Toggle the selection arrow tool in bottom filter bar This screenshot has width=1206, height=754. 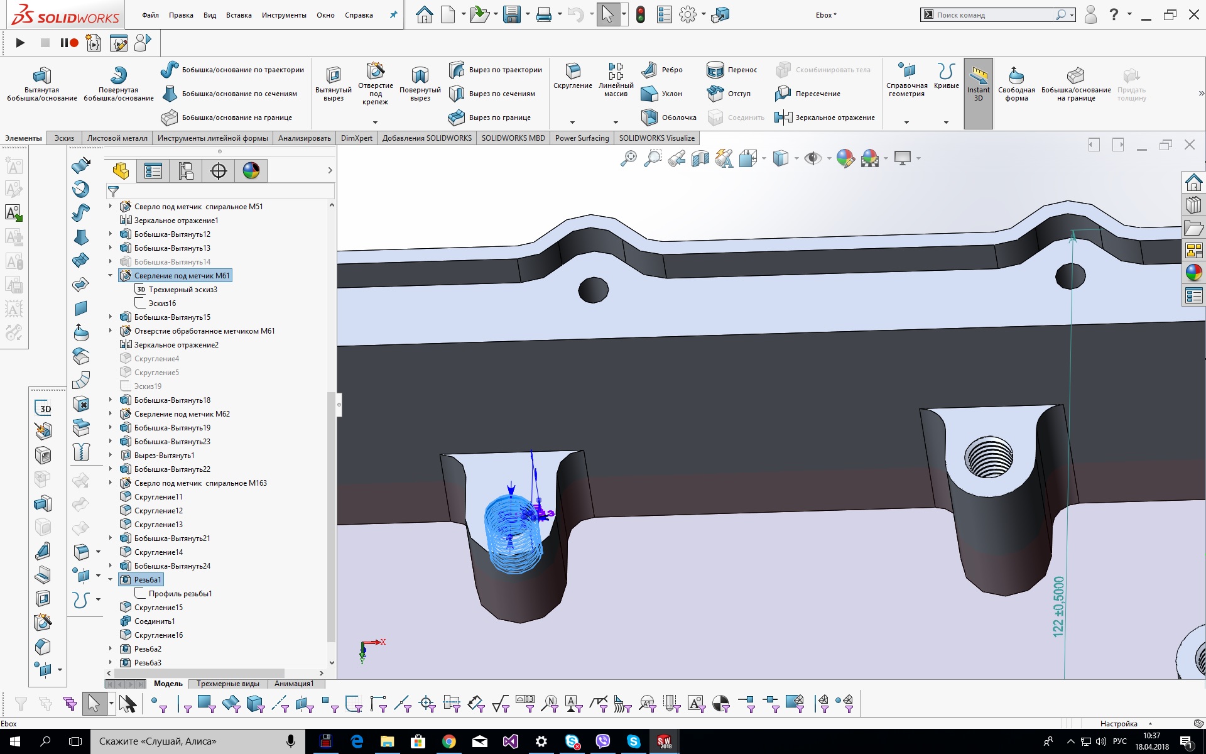pyautogui.click(x=94, y=703)
